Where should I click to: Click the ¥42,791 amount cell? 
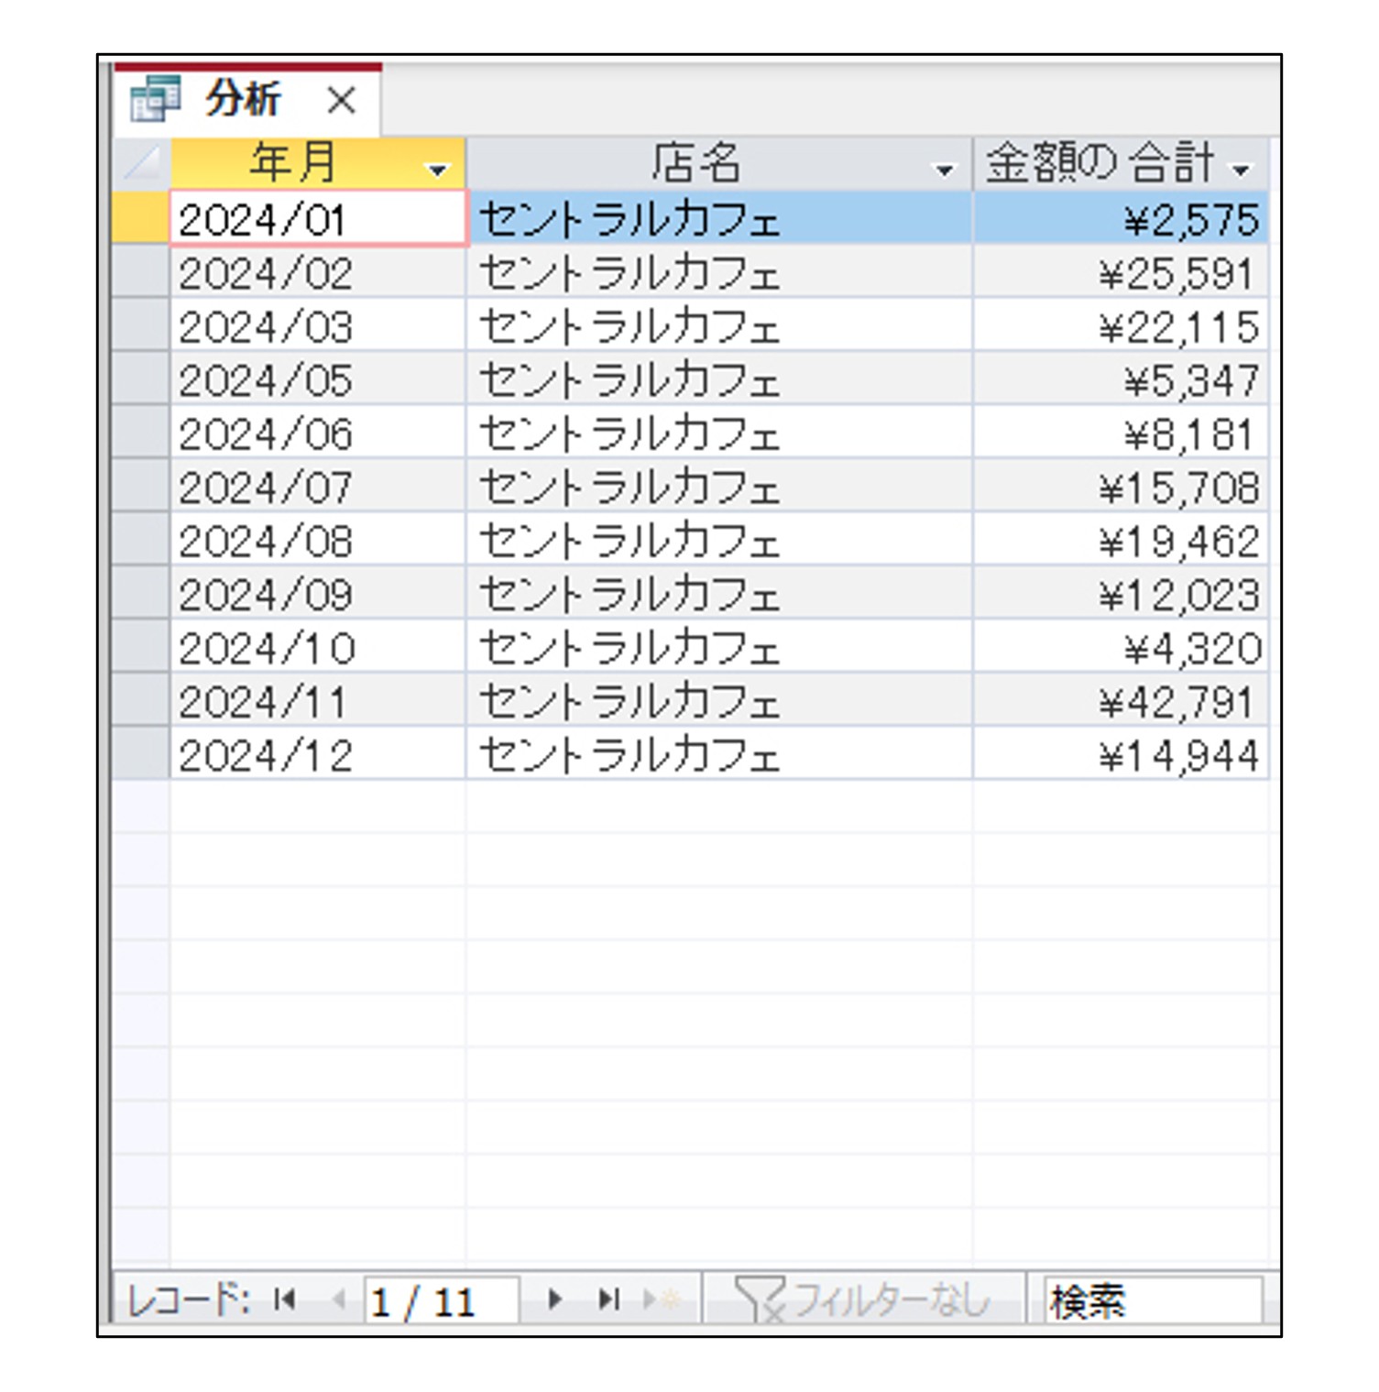[x=1122, y=701]
